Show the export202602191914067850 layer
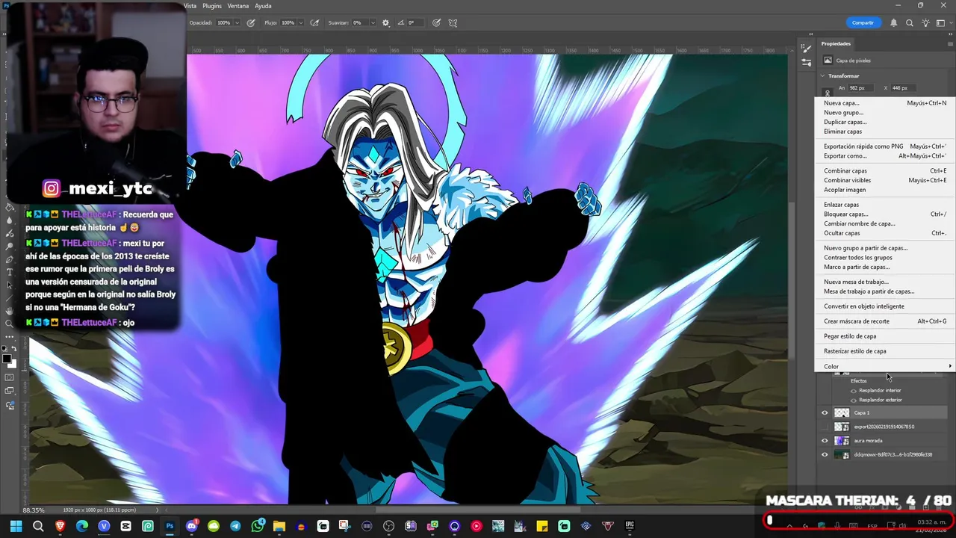This screenshot has height=538, width=956. (825, 427)
